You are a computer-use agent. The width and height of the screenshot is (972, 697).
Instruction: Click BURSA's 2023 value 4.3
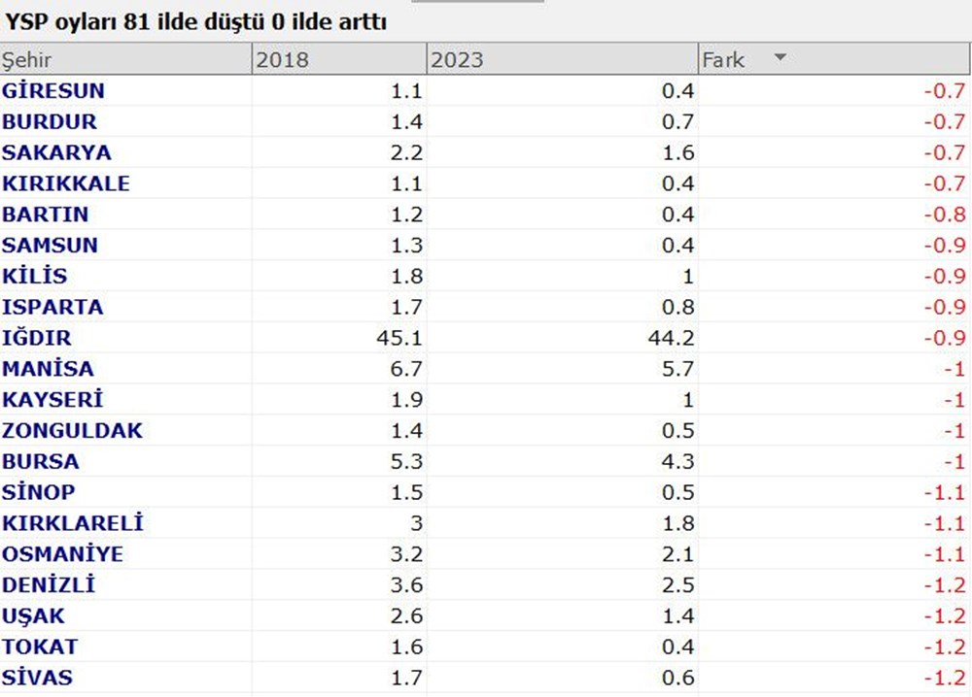pos(677,462)
